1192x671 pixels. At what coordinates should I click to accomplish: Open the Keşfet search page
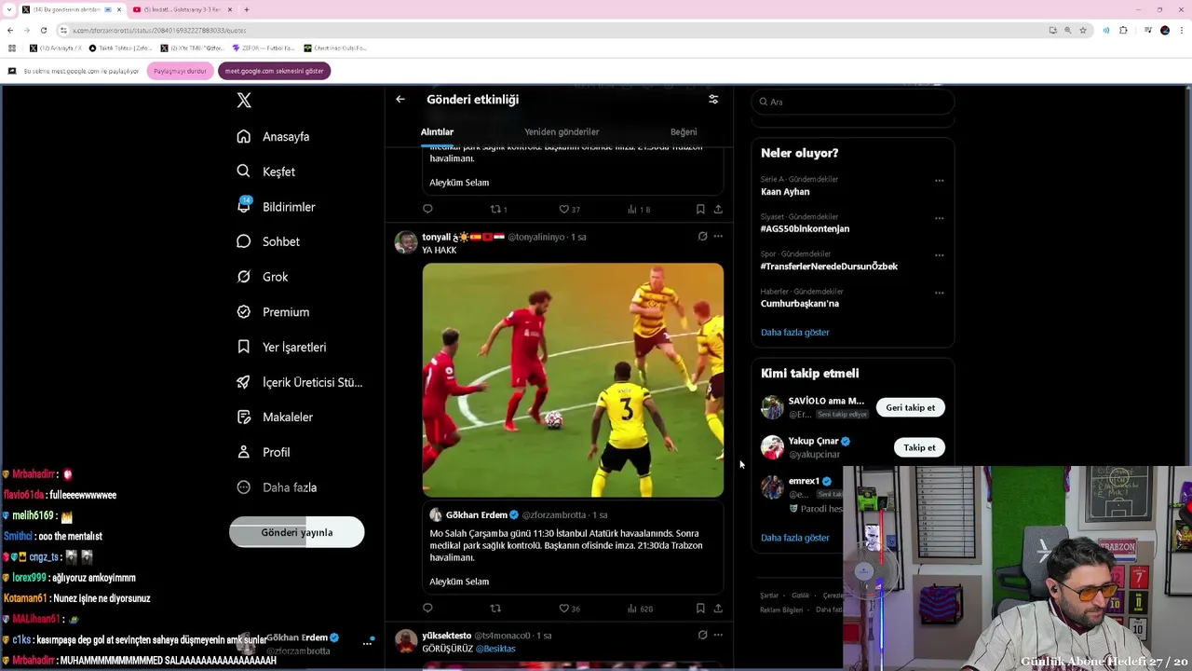coord(265,171)
